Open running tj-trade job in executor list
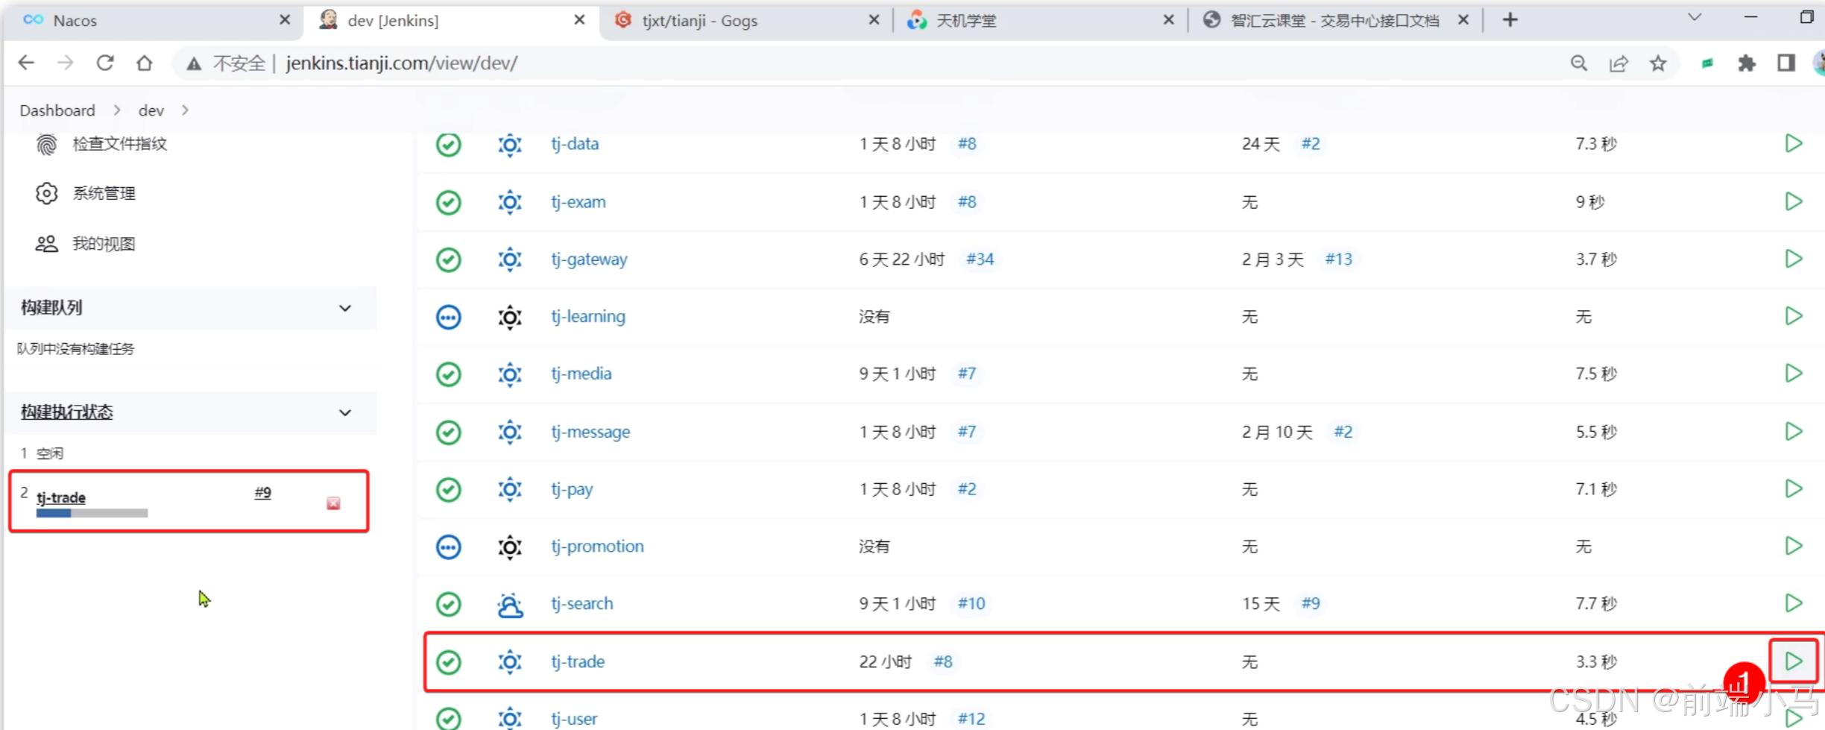1825x730 pixels. click(x=61, y=497)
